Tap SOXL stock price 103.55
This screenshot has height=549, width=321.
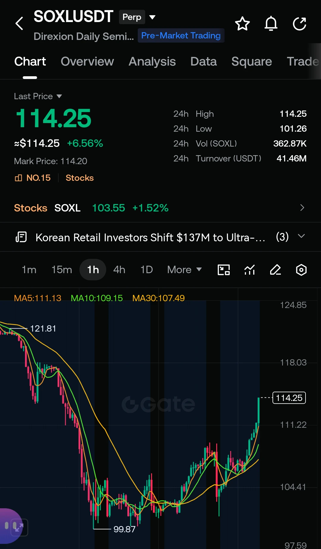point(109,208)
